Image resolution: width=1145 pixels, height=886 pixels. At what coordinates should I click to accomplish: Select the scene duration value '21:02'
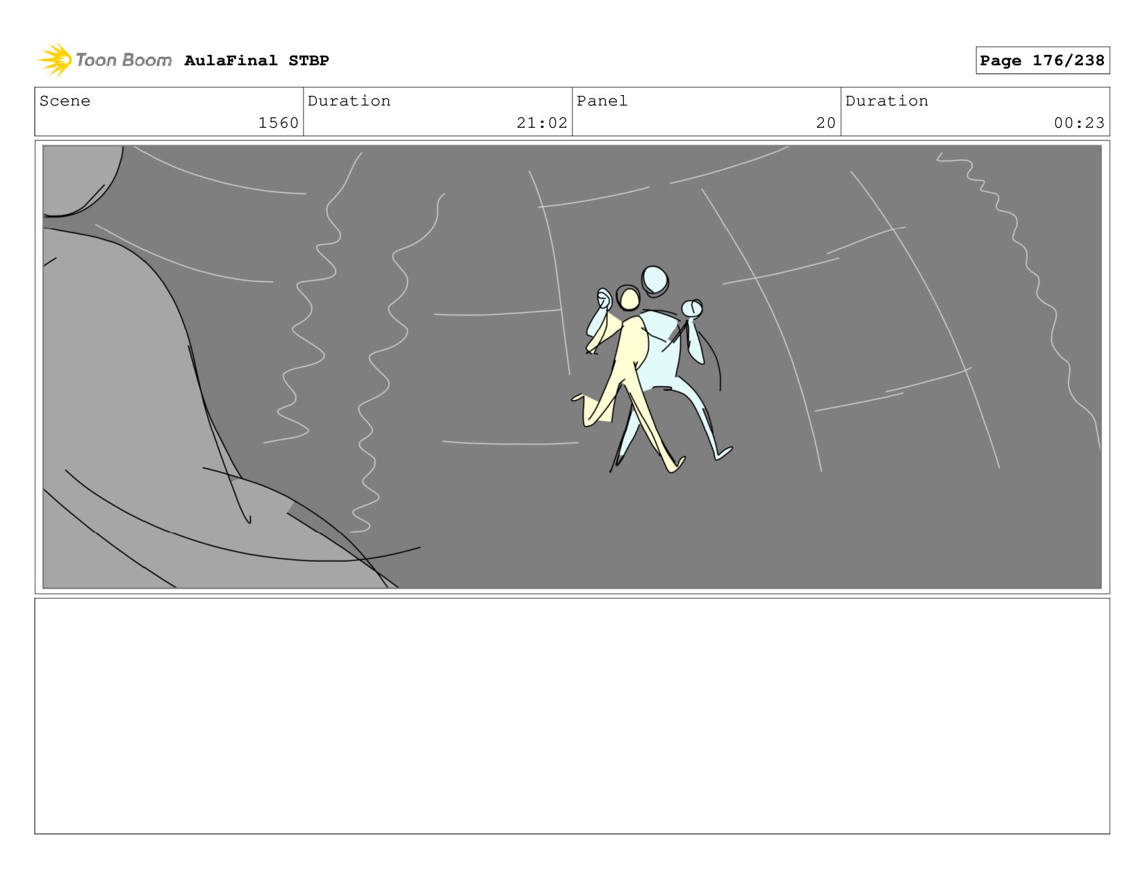pos(542,123)
